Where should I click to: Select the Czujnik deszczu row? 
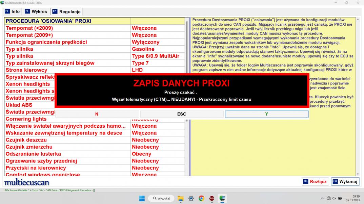95,140
